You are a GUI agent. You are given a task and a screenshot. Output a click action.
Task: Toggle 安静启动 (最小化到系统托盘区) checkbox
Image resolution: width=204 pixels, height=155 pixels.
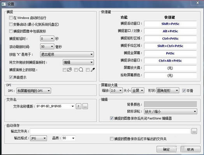pos(11,24)
